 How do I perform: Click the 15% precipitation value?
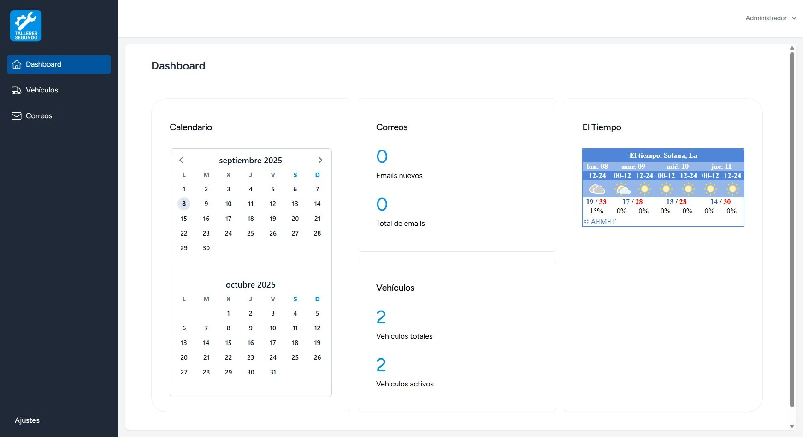596,211
